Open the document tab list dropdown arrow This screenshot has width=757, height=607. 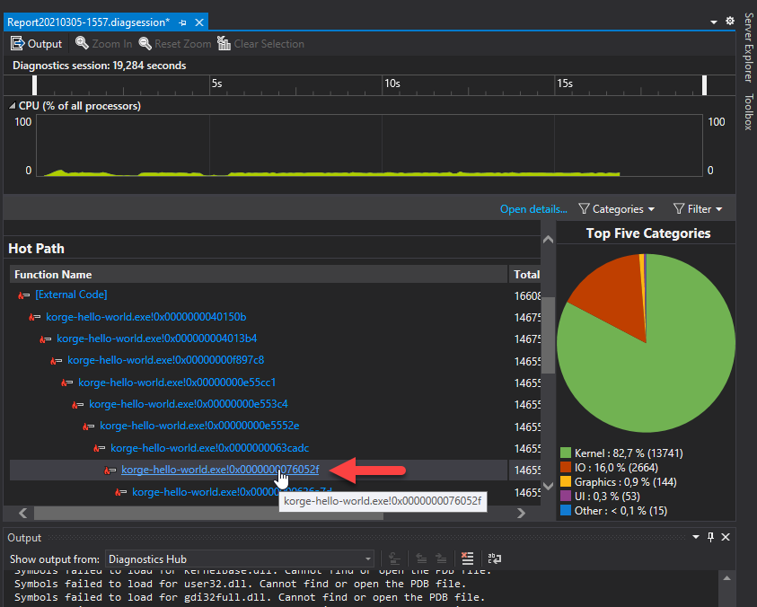(x=714, y=22)
